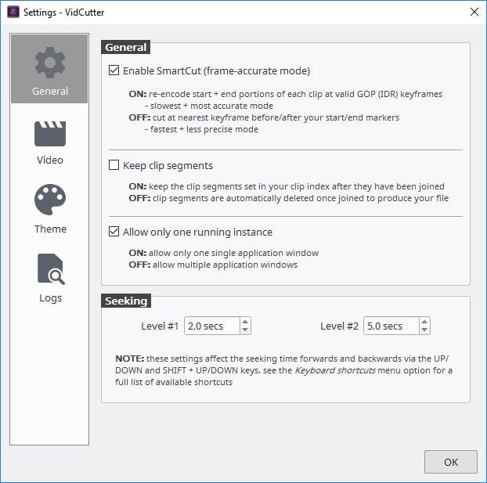Click the slowest + most accurate mode line
Image resolution: width=487 pixels, height=483 pixels.
click(209, 106)
